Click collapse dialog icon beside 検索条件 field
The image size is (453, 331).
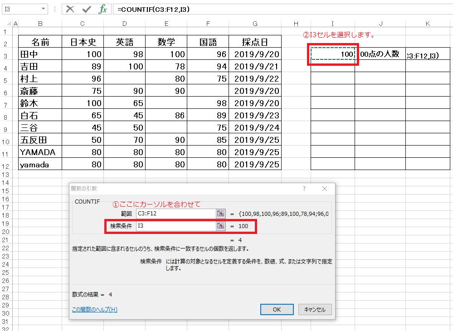coord(221,226)
